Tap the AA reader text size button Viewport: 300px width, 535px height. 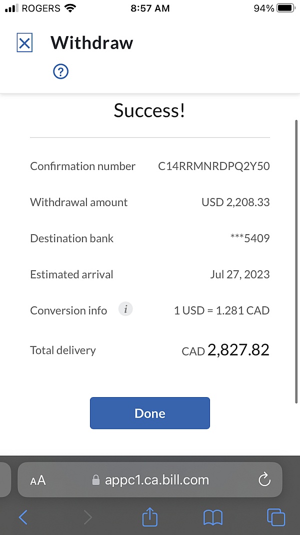[38, 480]
